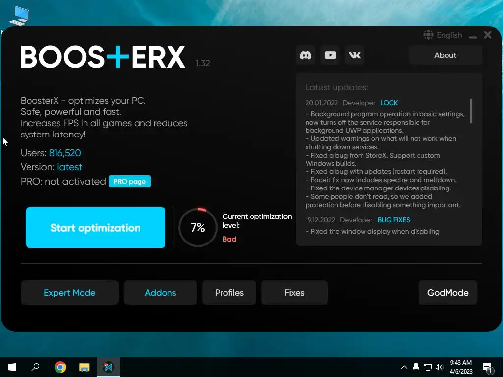Click the 'Bad' optimization level text
The image size is (503, 377).
click(x=229, y=239)
